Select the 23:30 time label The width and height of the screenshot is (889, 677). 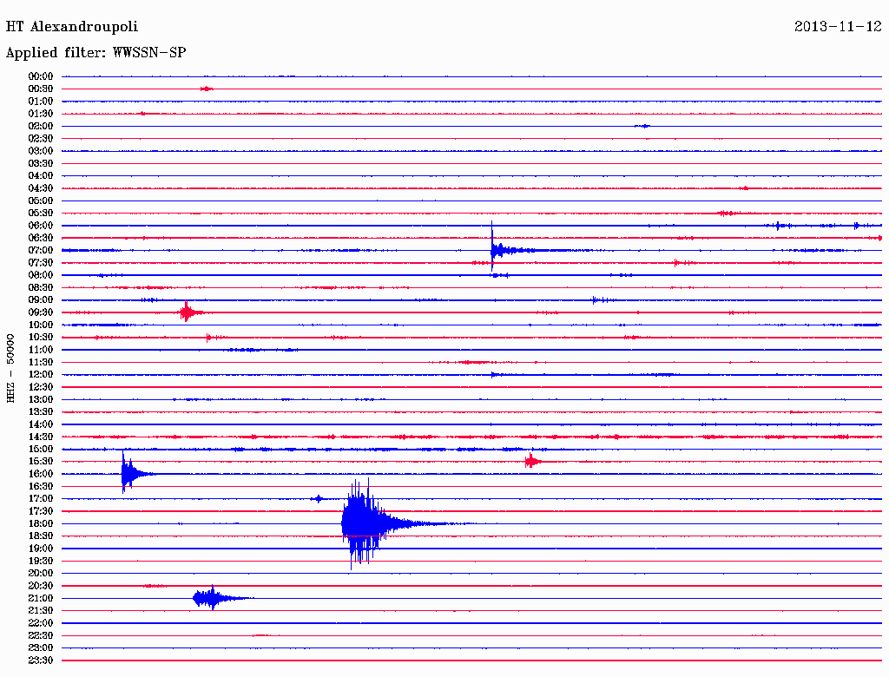pos(41,661)
